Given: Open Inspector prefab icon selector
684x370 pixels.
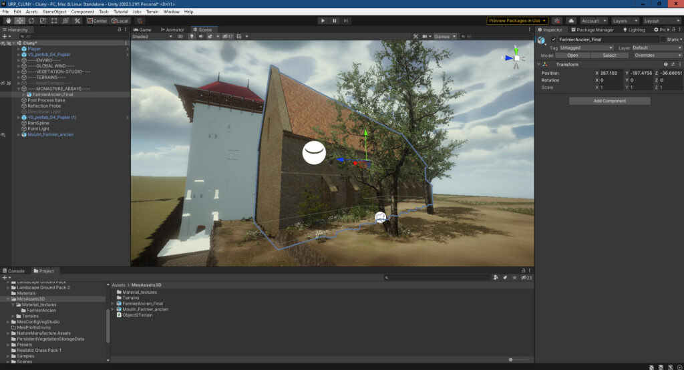Looking at the screenshot, I should tap(542, 40).
